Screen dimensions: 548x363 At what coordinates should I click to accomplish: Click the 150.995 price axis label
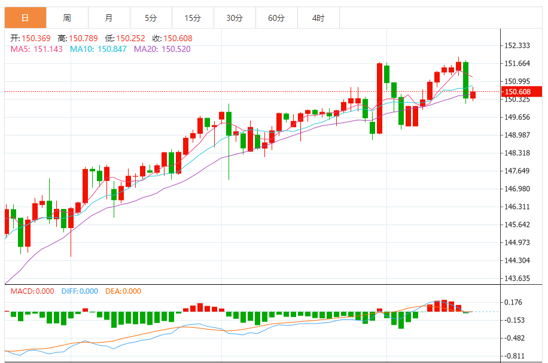[517, 82]
